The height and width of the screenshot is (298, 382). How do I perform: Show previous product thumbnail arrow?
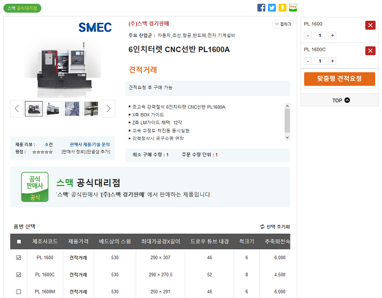pyautogui.click(x=17, y=109)
